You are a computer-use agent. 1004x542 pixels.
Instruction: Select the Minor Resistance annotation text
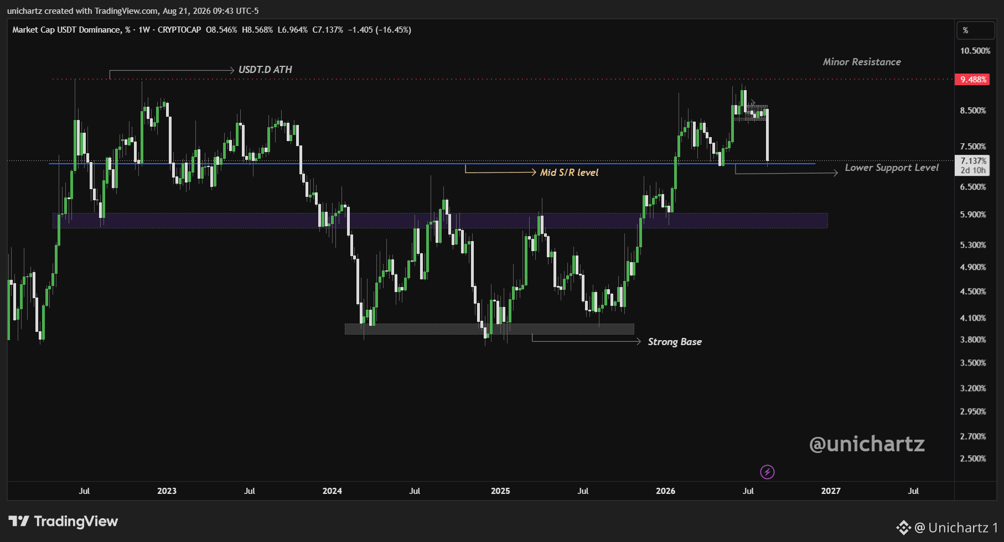click(862, 62)
